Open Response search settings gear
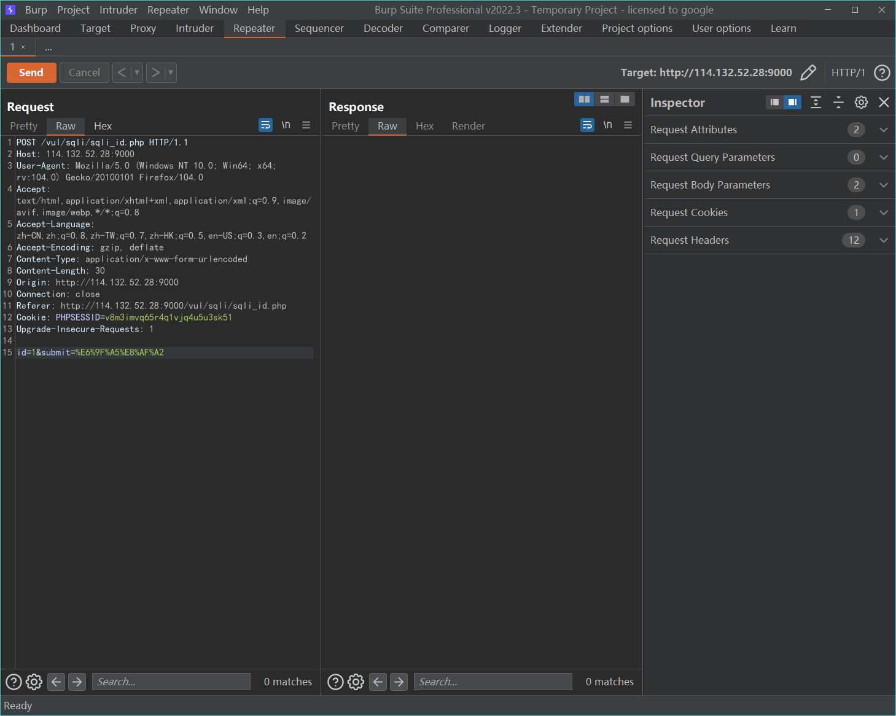 (x=356, y=682)
